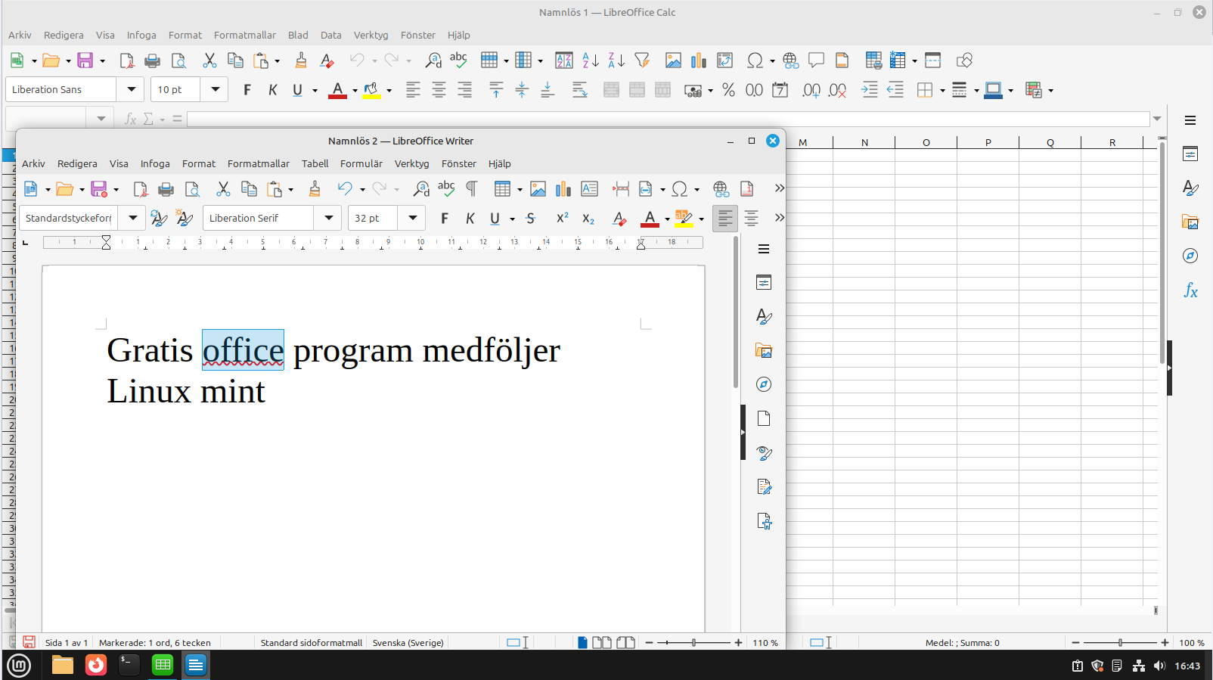Open Find & Replace in Writer

pyautogui.click(x=421, y=189)
